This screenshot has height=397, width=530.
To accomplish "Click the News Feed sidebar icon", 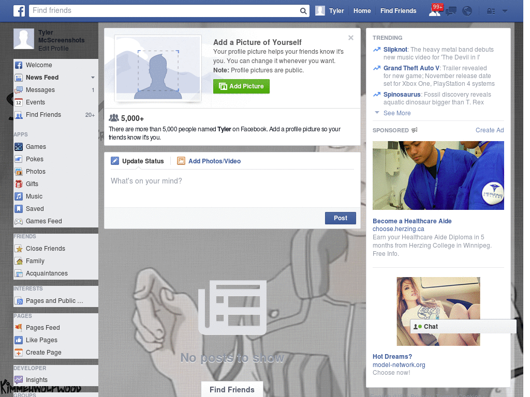I will pyautogui.click(x=19, y=78).
